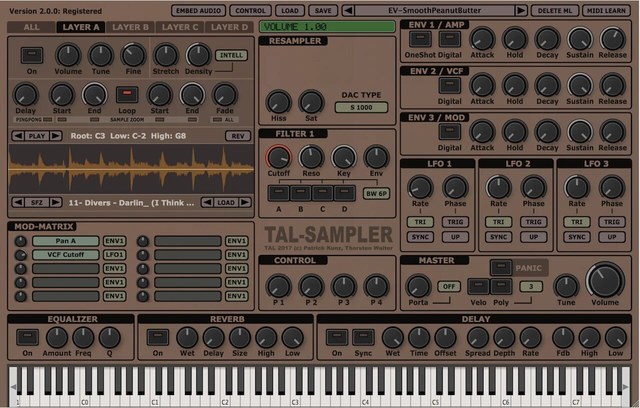
Task: Click the previous sample arrow beside LOAD
Action: (x=207, y=202)
